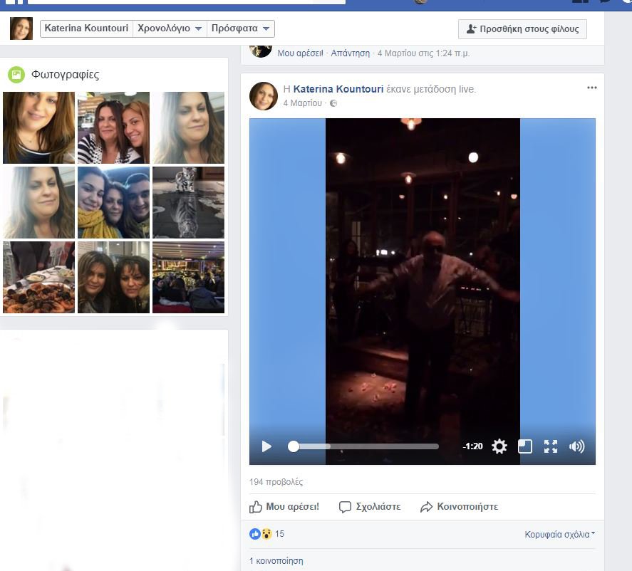This screenshot has width=632, height=571.
Task: Open video settings gear
Action: click(499, 446)
